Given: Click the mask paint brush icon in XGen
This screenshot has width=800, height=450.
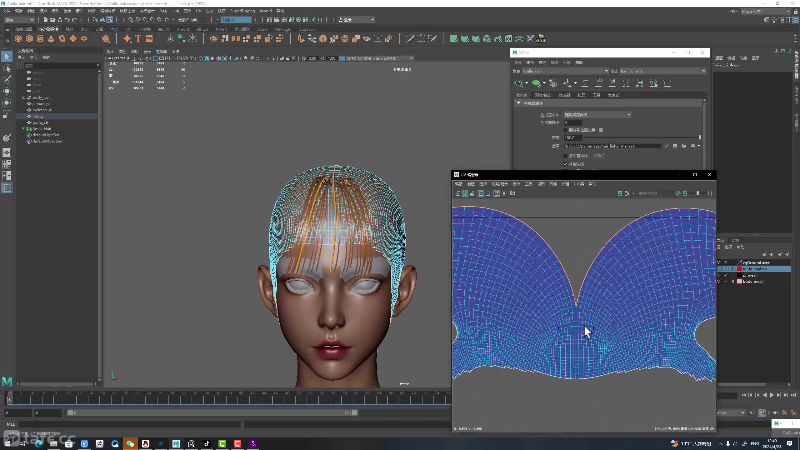Looking at the screenshot, I should tap(666, 146).
